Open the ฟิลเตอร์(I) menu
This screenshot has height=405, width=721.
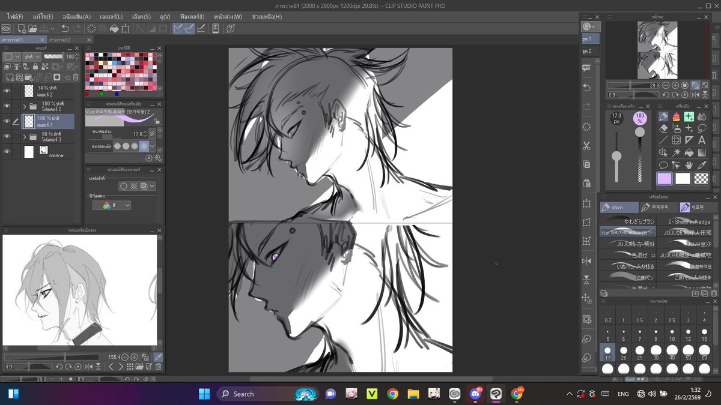[x=192, y=17]
